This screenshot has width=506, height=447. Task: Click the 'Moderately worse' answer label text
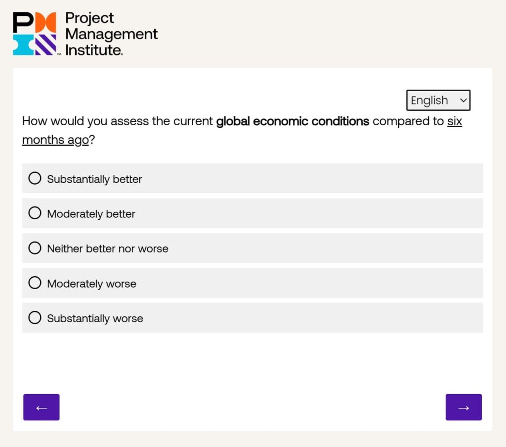(x=91, y=284)
